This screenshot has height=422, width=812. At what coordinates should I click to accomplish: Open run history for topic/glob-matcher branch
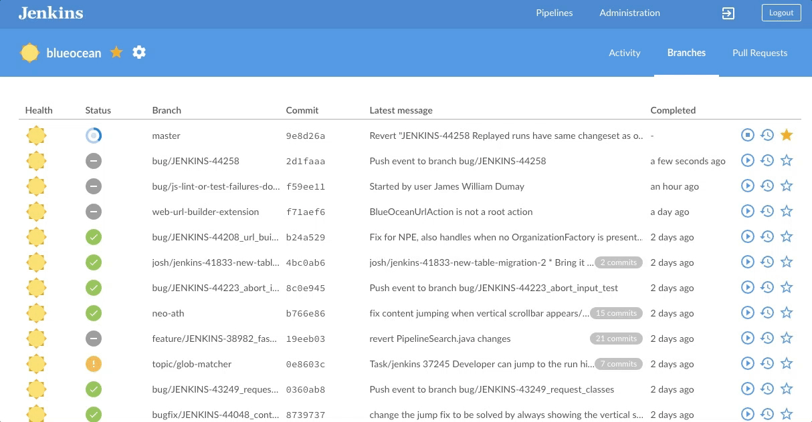point(767,364)
